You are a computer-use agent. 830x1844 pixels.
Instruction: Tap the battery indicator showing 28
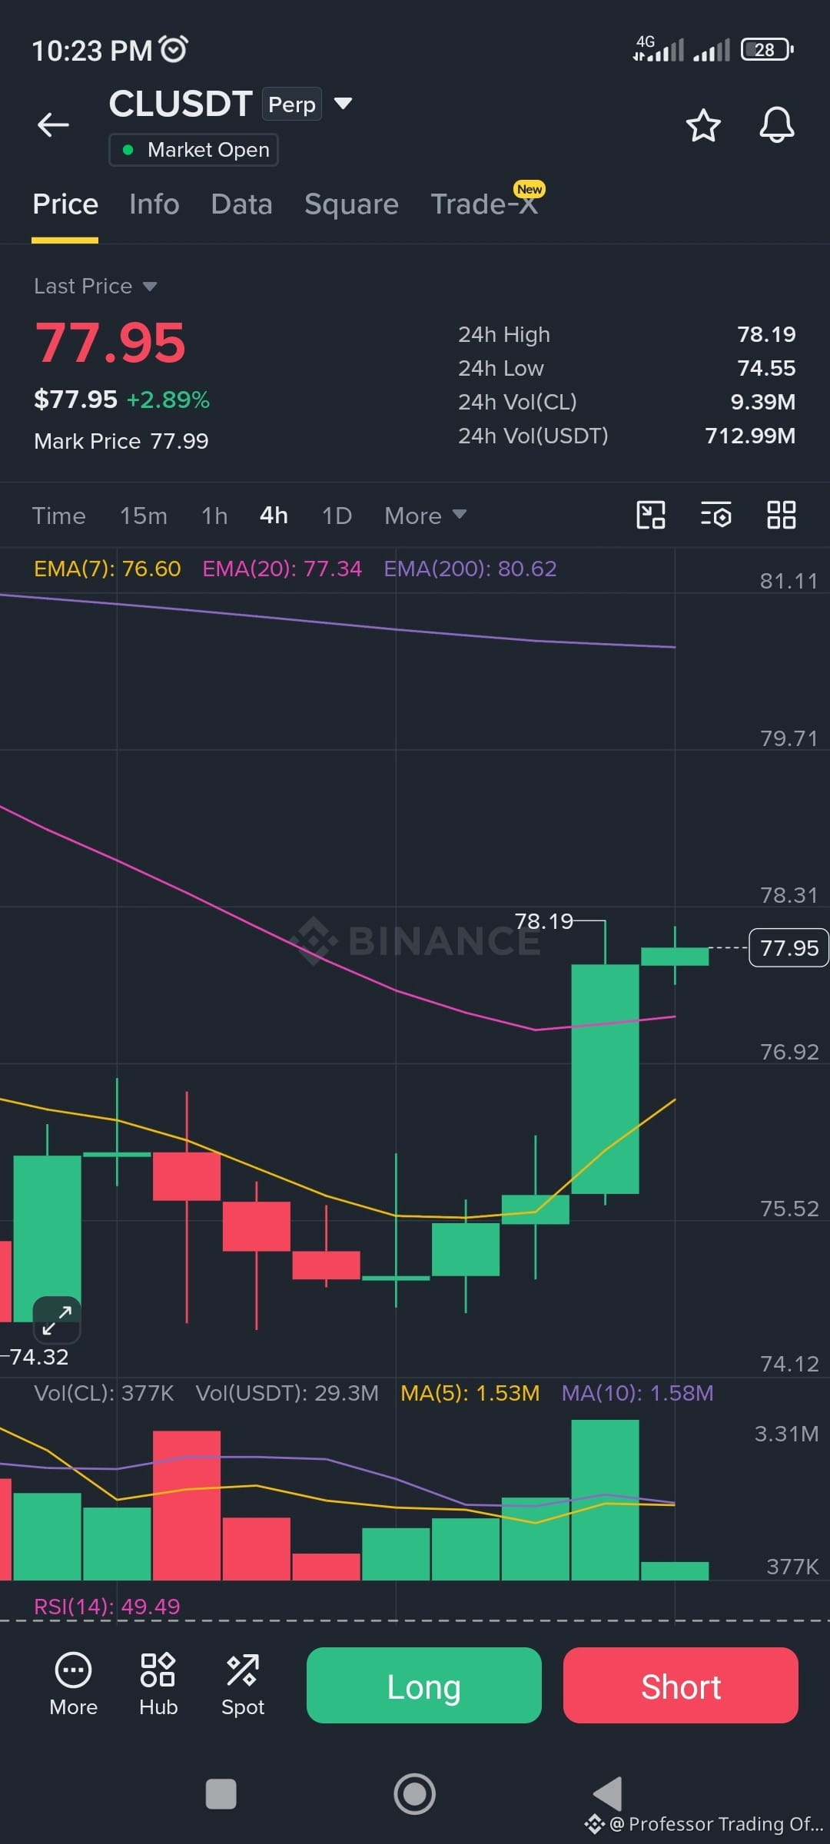point(767,50)
